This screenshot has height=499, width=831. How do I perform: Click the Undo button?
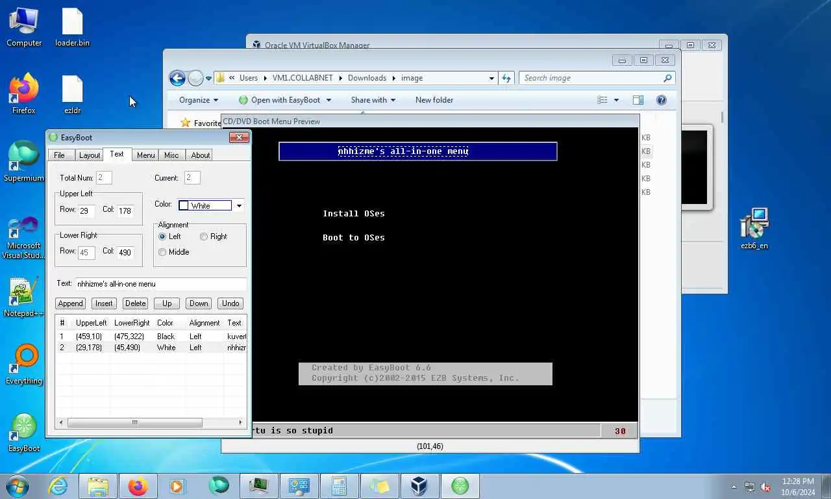point(230,303)
